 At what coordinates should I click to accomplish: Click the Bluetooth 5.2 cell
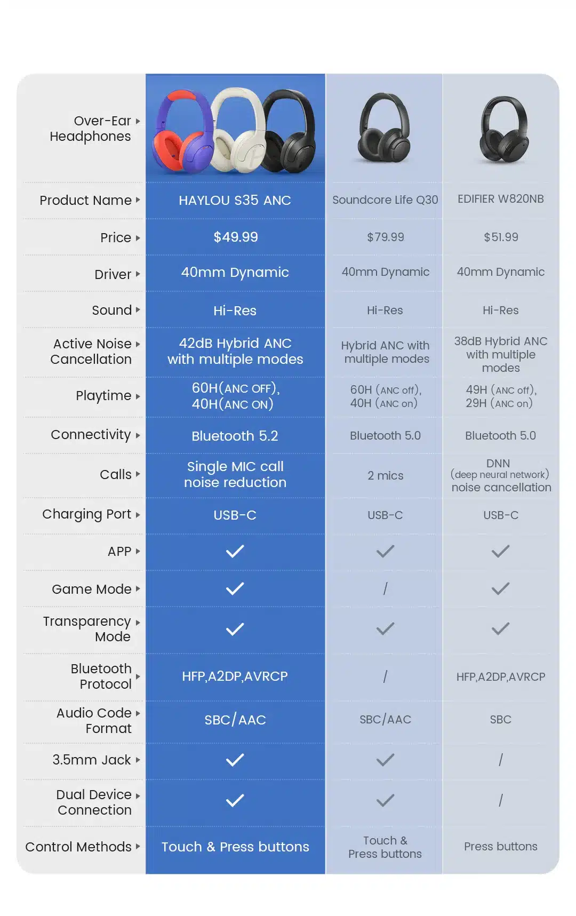[x=235, y=436]
